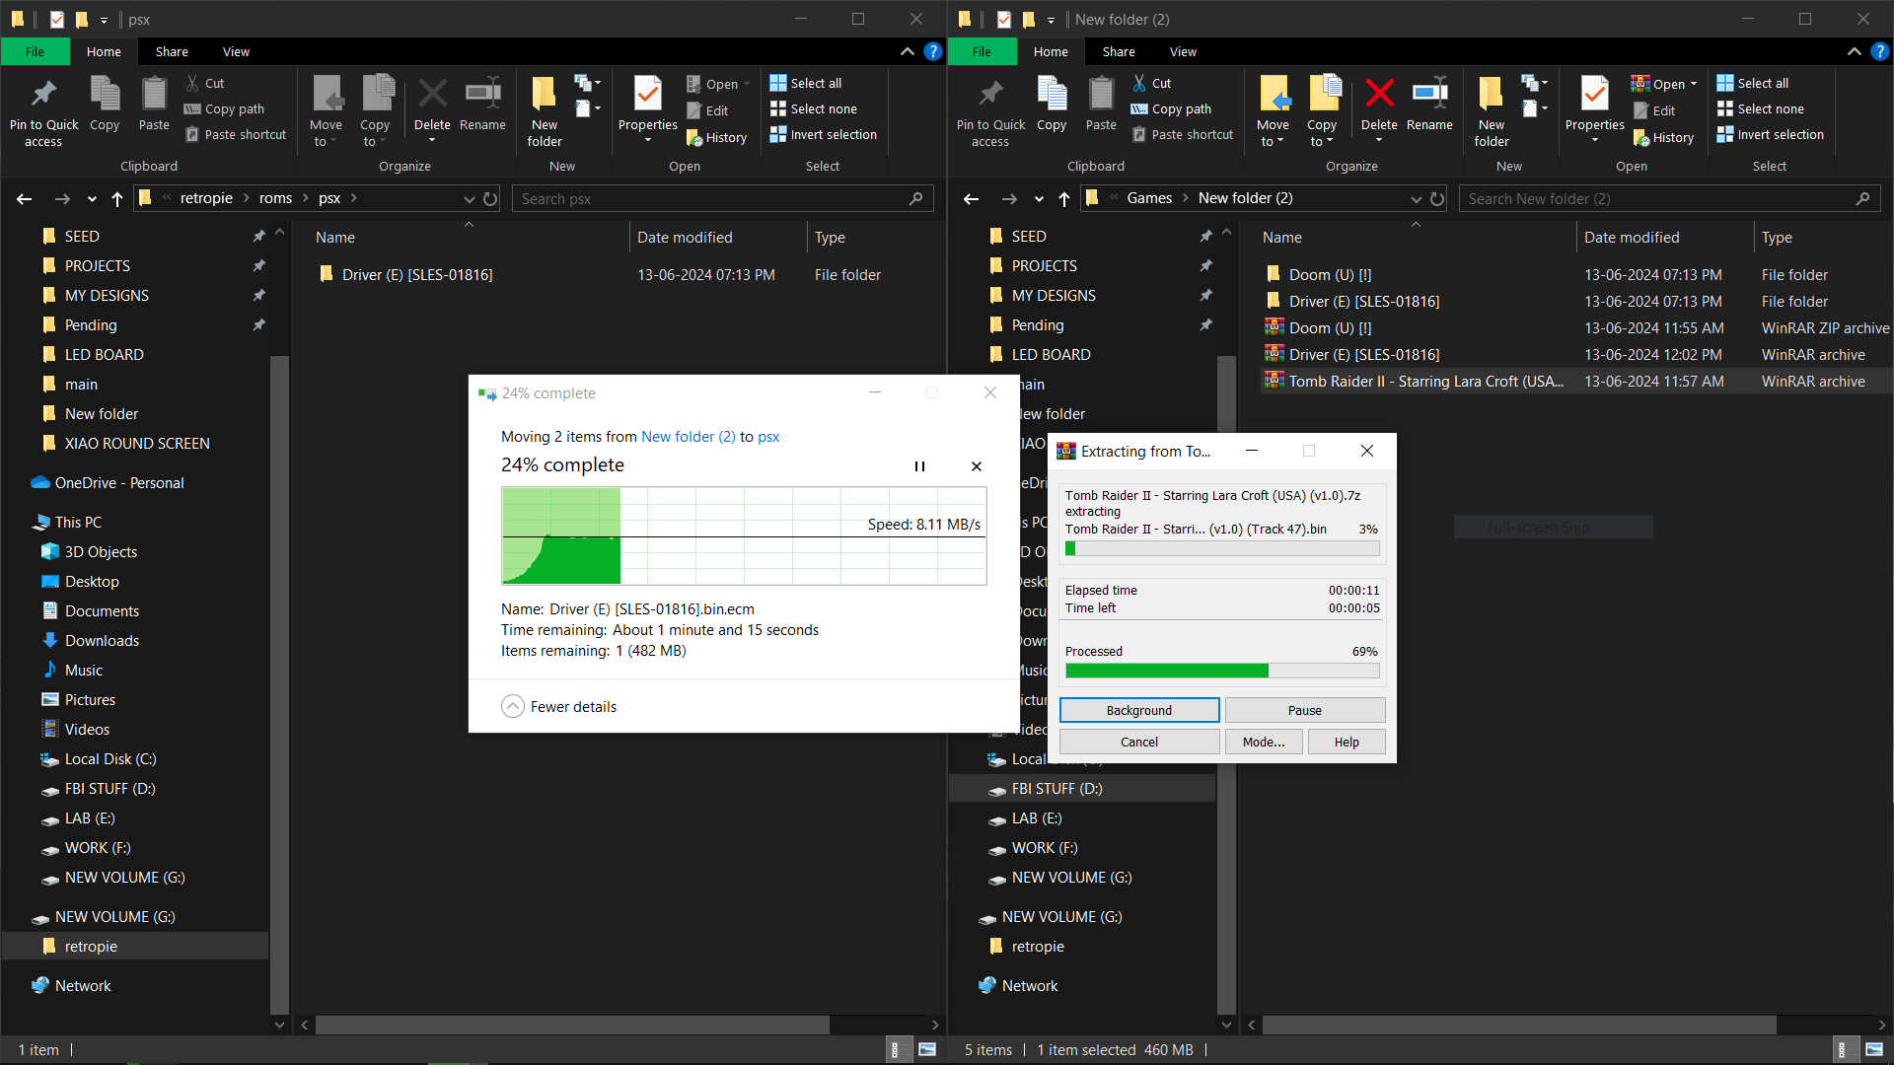Click Pin to Quick access in psx window
The width and height of the screenshot is (1894, 1065).
pyautogui.click(x=43, y=111)
